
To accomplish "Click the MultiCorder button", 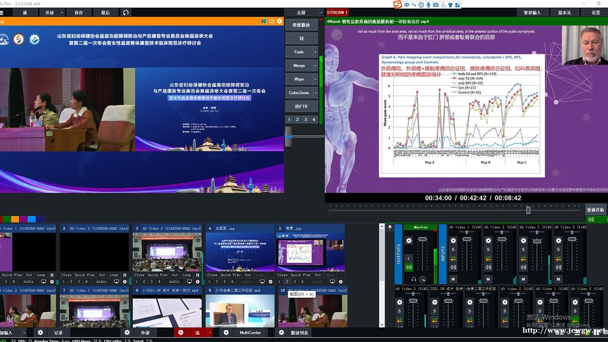I will pos(250,333).
